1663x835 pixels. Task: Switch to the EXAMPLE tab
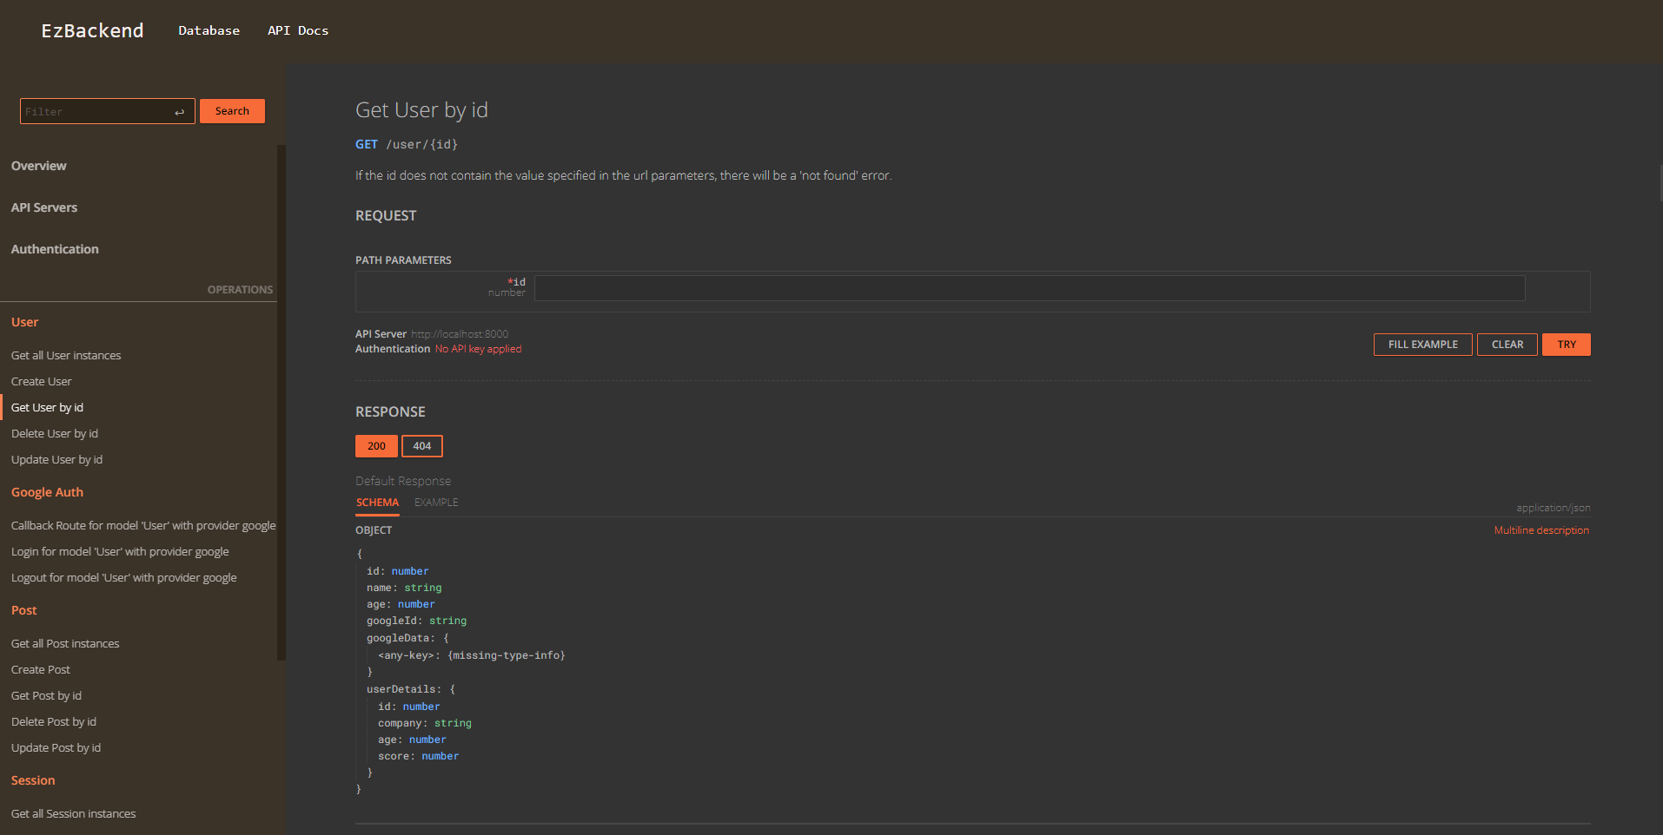[436, 503]
